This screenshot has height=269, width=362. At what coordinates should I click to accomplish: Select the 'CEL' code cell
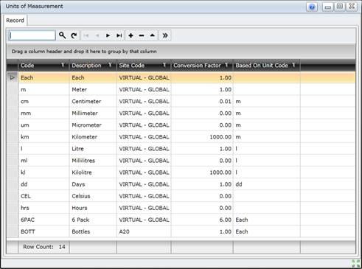coord(43,196)
